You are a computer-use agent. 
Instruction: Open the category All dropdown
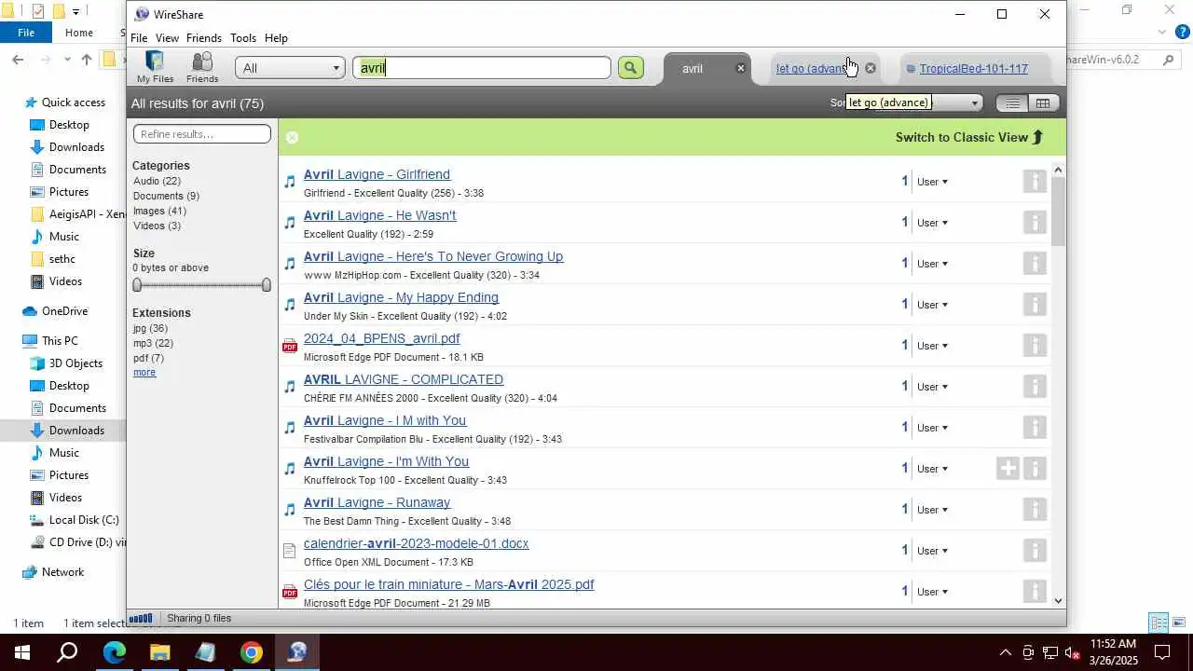point(290,68)
